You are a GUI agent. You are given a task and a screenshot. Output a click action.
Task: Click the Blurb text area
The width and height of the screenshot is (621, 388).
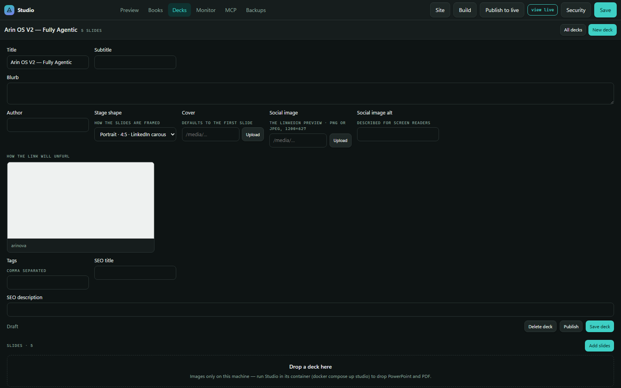tap(310, 94)
